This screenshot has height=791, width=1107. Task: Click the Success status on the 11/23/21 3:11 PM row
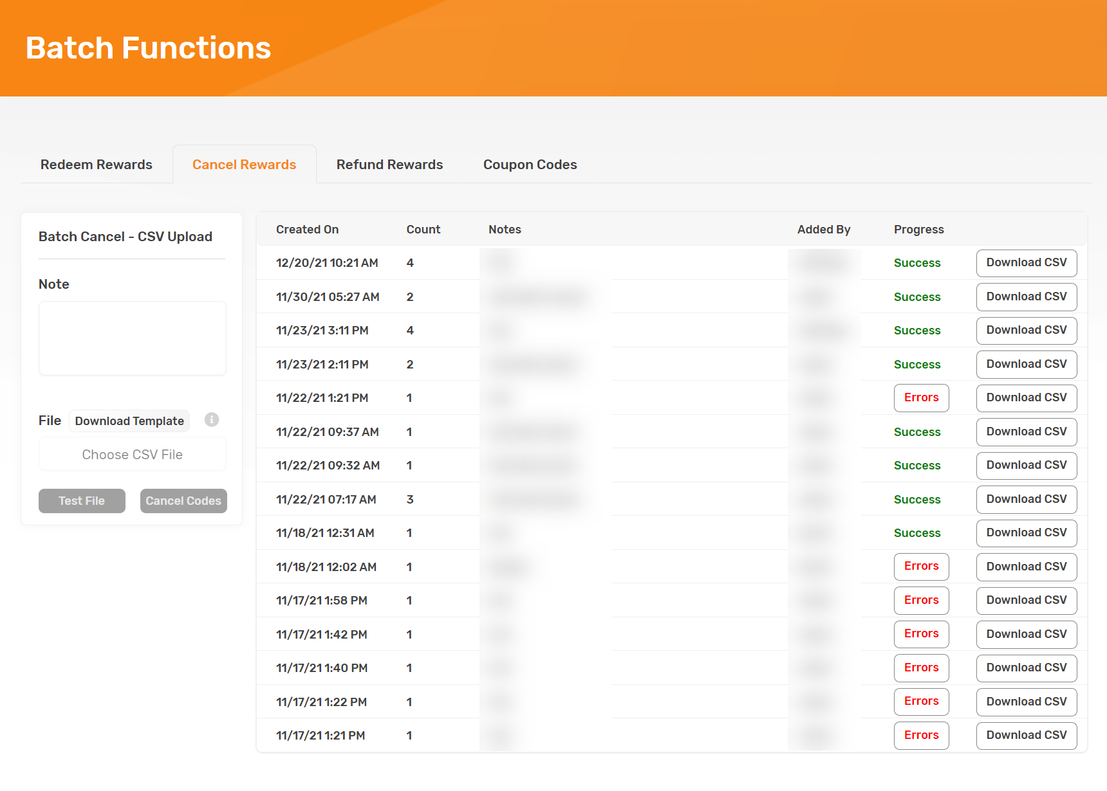(916, 330)
